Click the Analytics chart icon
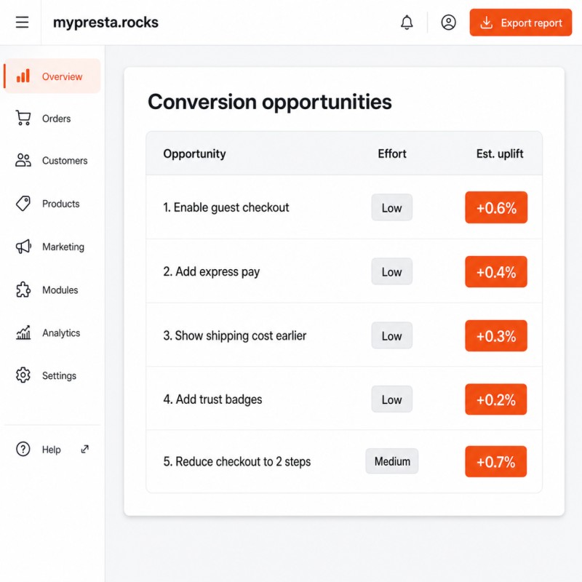The height and width of the screenshot is (582, 582). point(23,332)
